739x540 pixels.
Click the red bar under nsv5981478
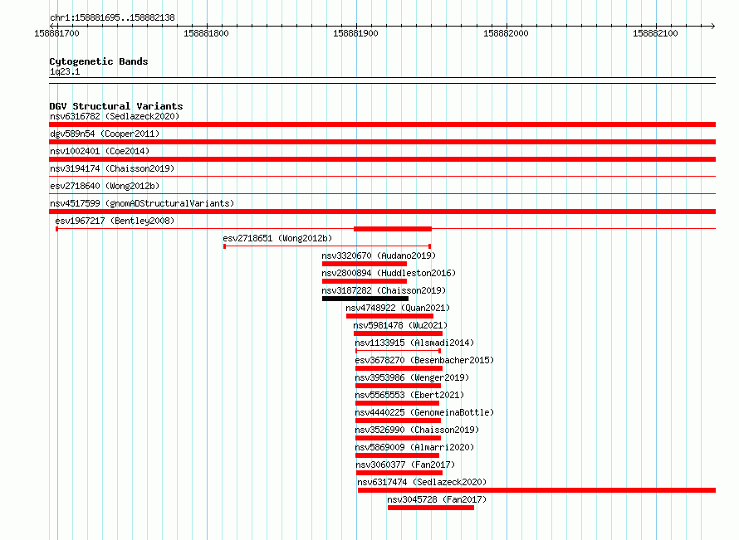(x=398, y=333)
